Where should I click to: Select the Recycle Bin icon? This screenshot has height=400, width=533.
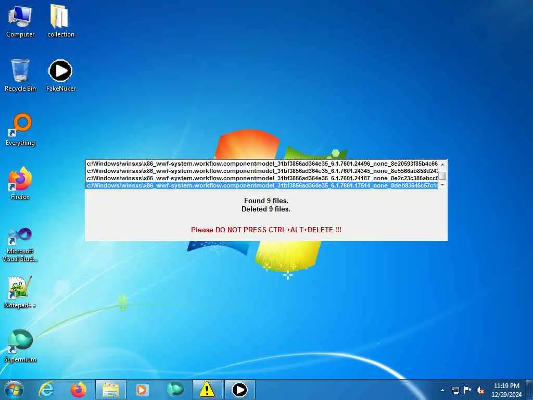tap(20, 75)
